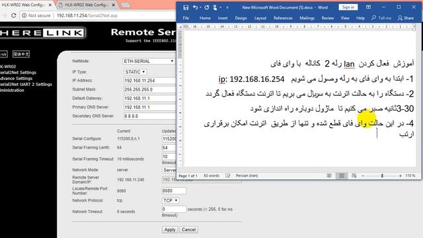
Task: Switch to English language button
Action: pyautogui.click(x=3, y=54)
